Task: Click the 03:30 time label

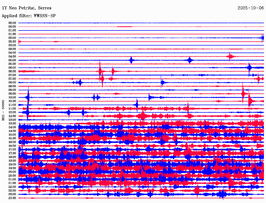Action: point(12,49)
